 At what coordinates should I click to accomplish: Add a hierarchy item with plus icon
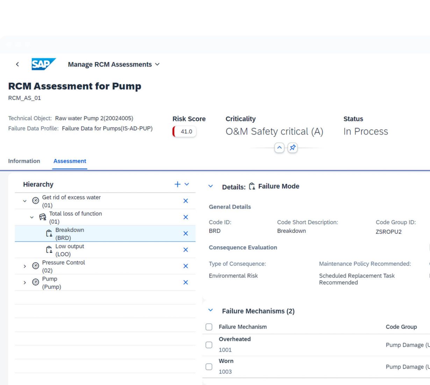point(178,184)
